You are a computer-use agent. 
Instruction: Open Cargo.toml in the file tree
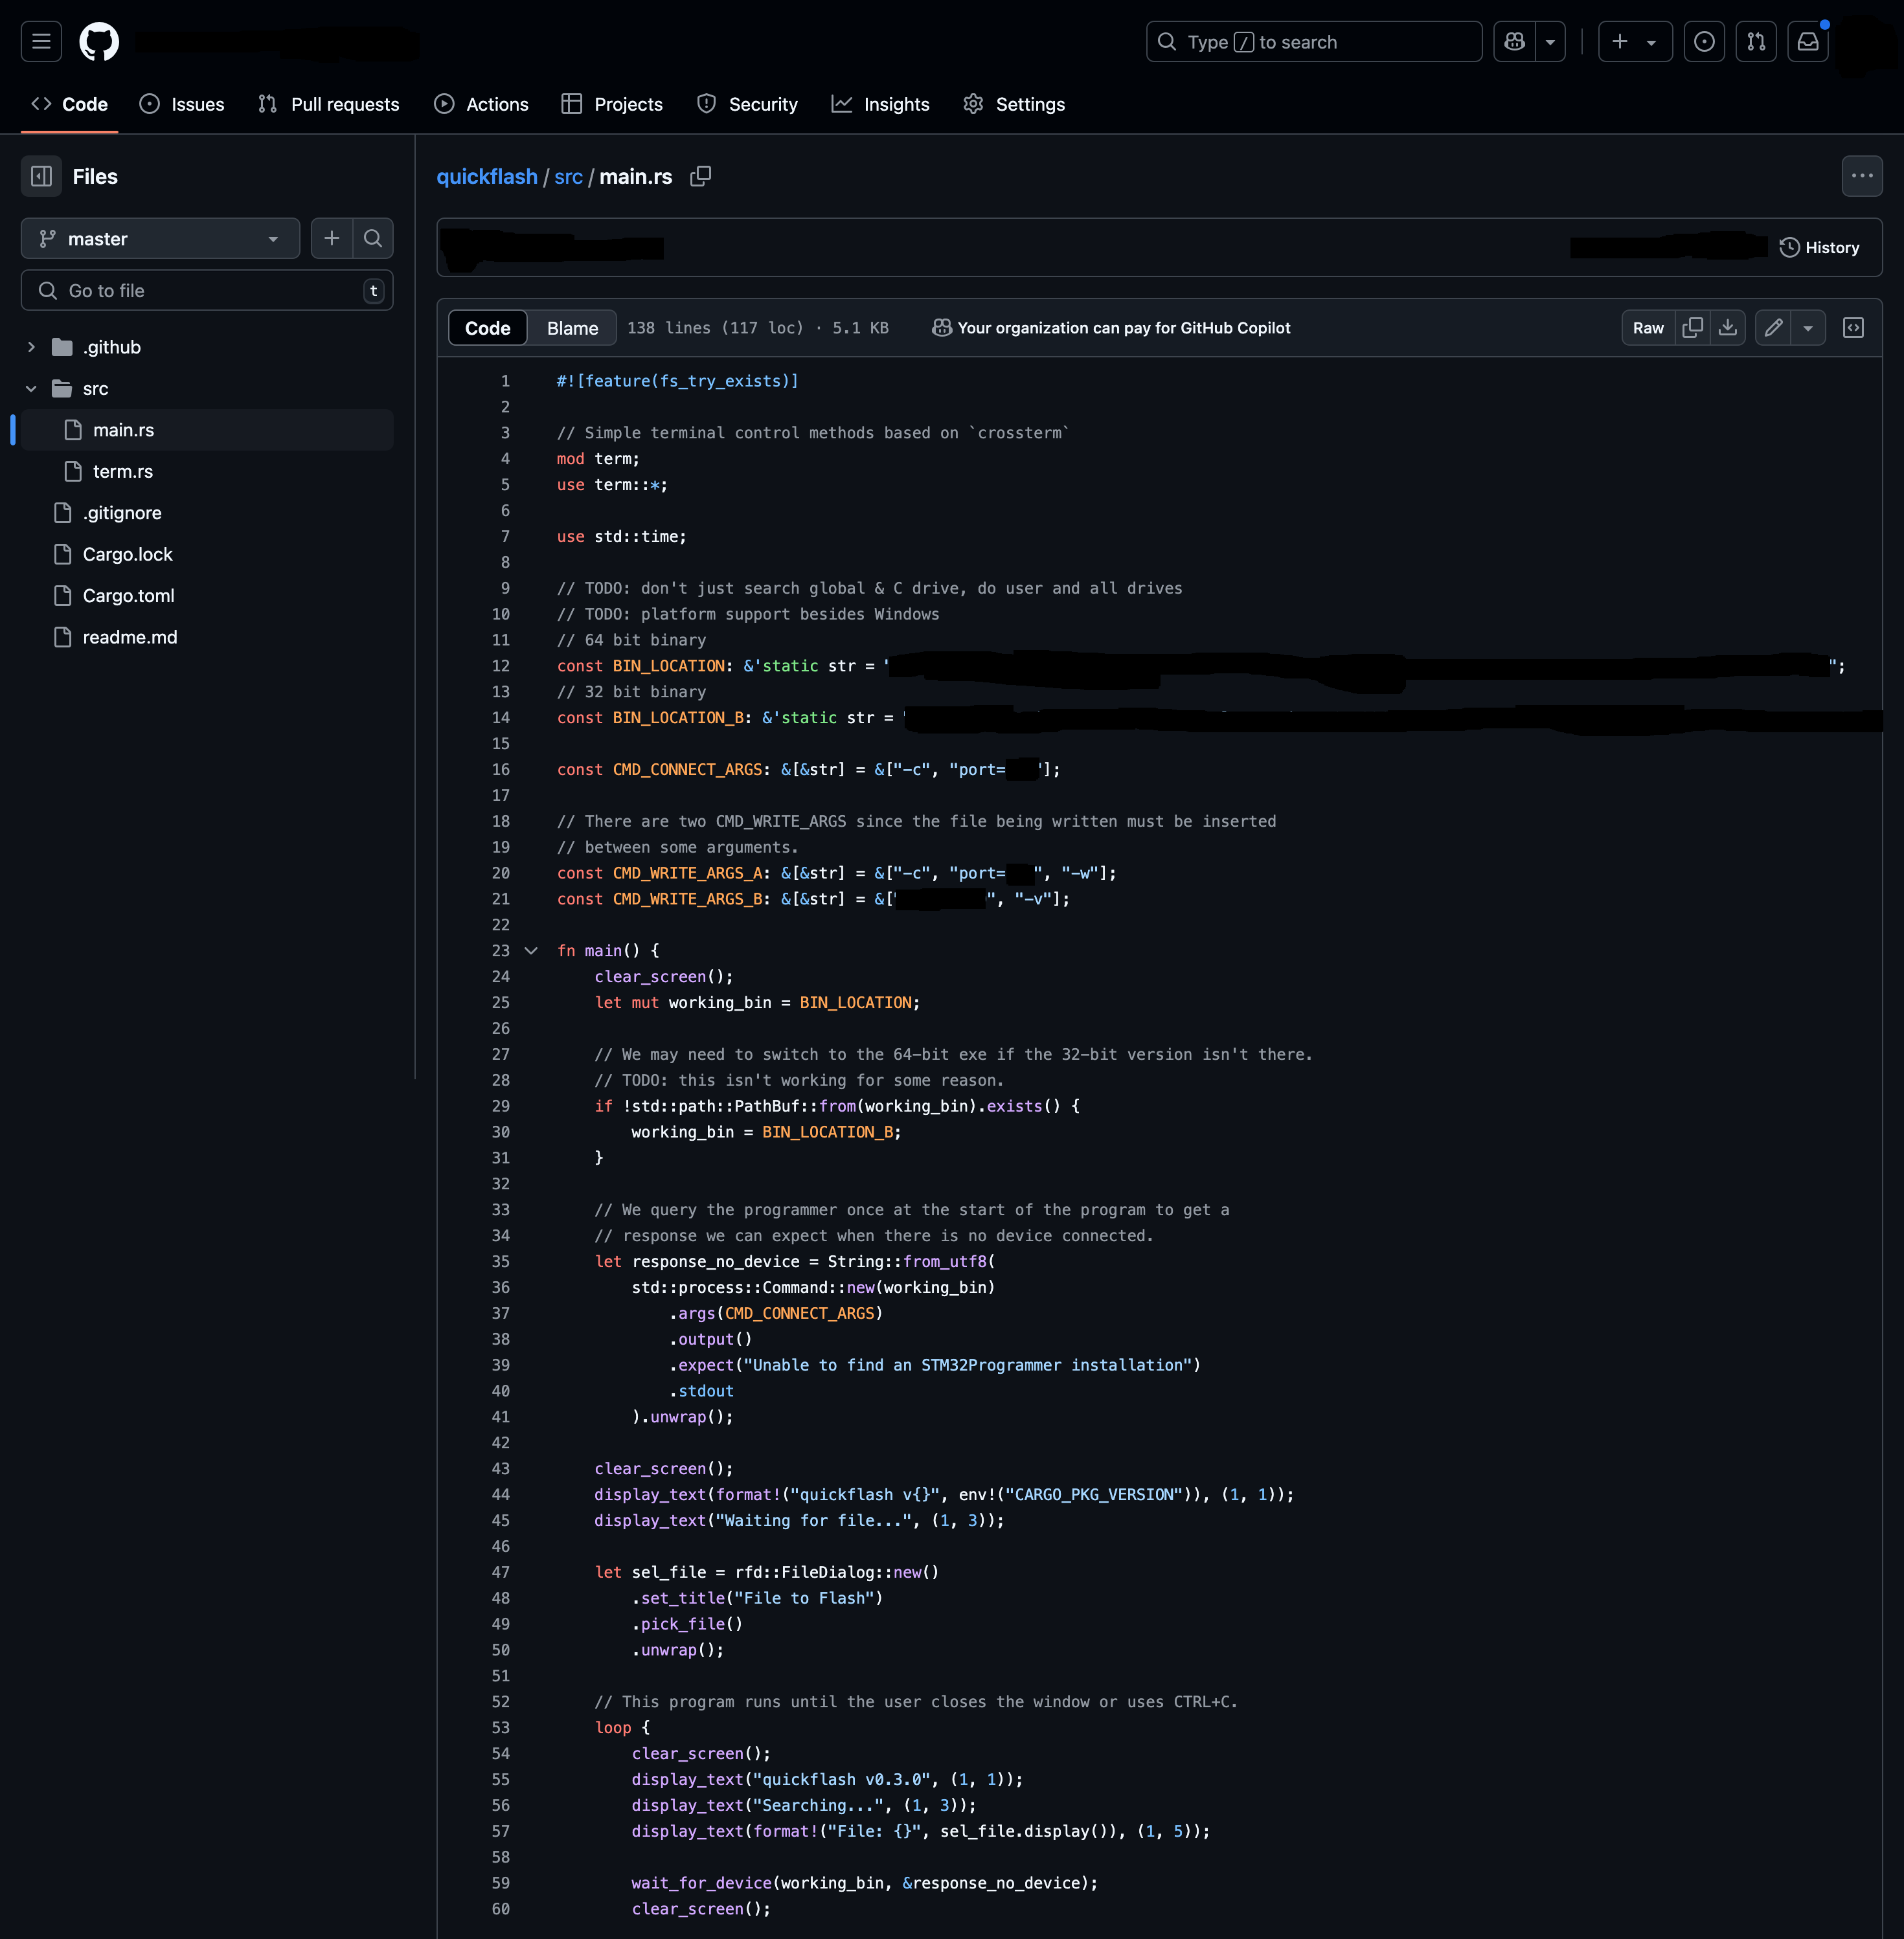(207, 596)
